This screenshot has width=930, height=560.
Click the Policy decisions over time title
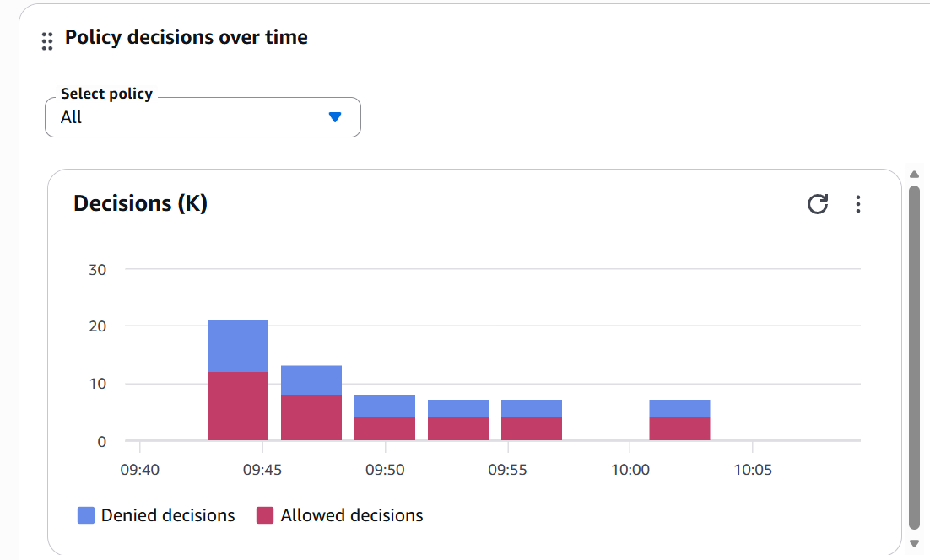(186, 37)
